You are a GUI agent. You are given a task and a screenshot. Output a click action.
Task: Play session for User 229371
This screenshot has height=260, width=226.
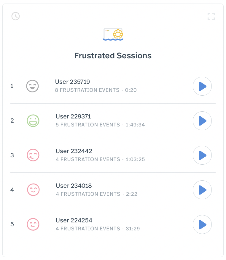coord(202,121)
